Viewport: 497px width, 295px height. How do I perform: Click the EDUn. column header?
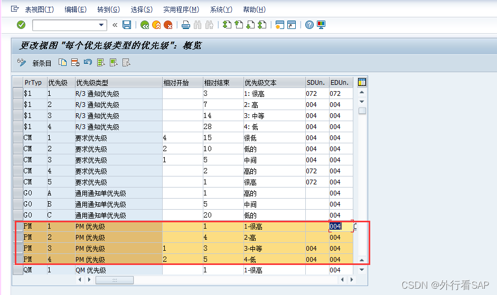(341, 83)
